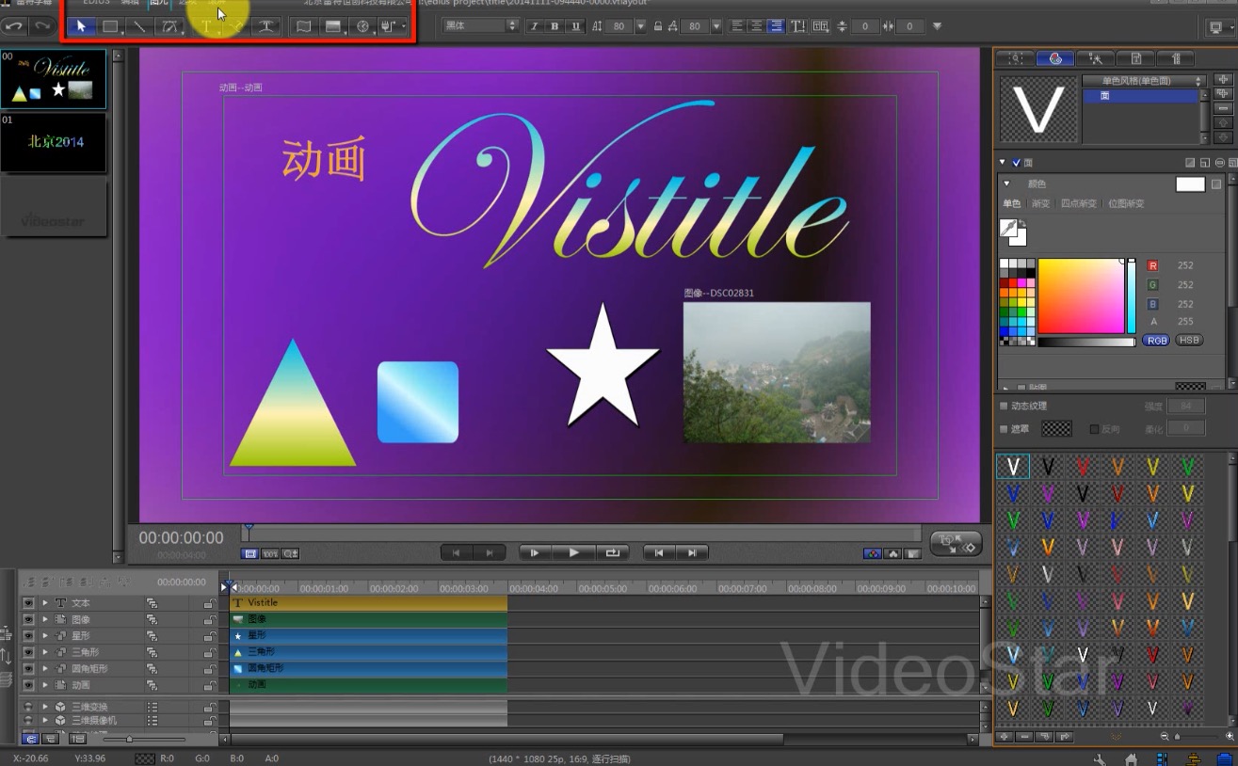Viewport: 1238px width, 766px height.
Task: Uncheck the 面 face checkbox
Action: 1017,163
